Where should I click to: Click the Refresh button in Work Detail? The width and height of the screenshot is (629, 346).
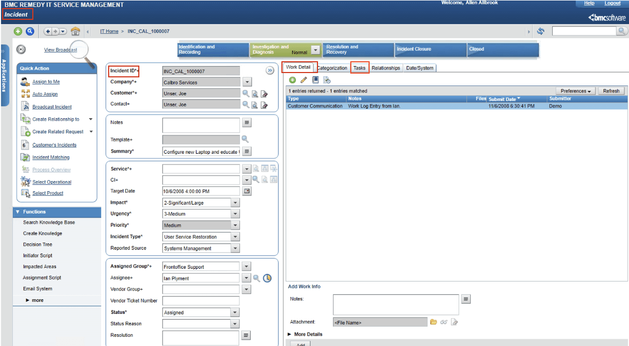(611, 91)
